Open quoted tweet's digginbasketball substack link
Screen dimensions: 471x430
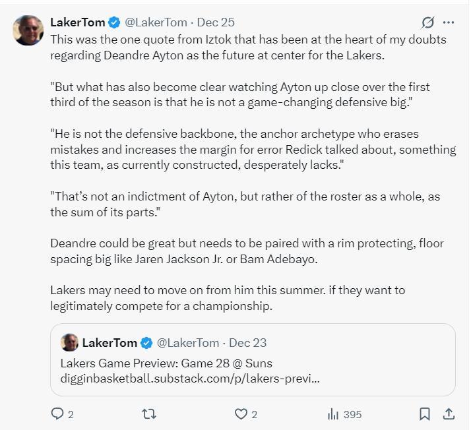pos(190,380)
